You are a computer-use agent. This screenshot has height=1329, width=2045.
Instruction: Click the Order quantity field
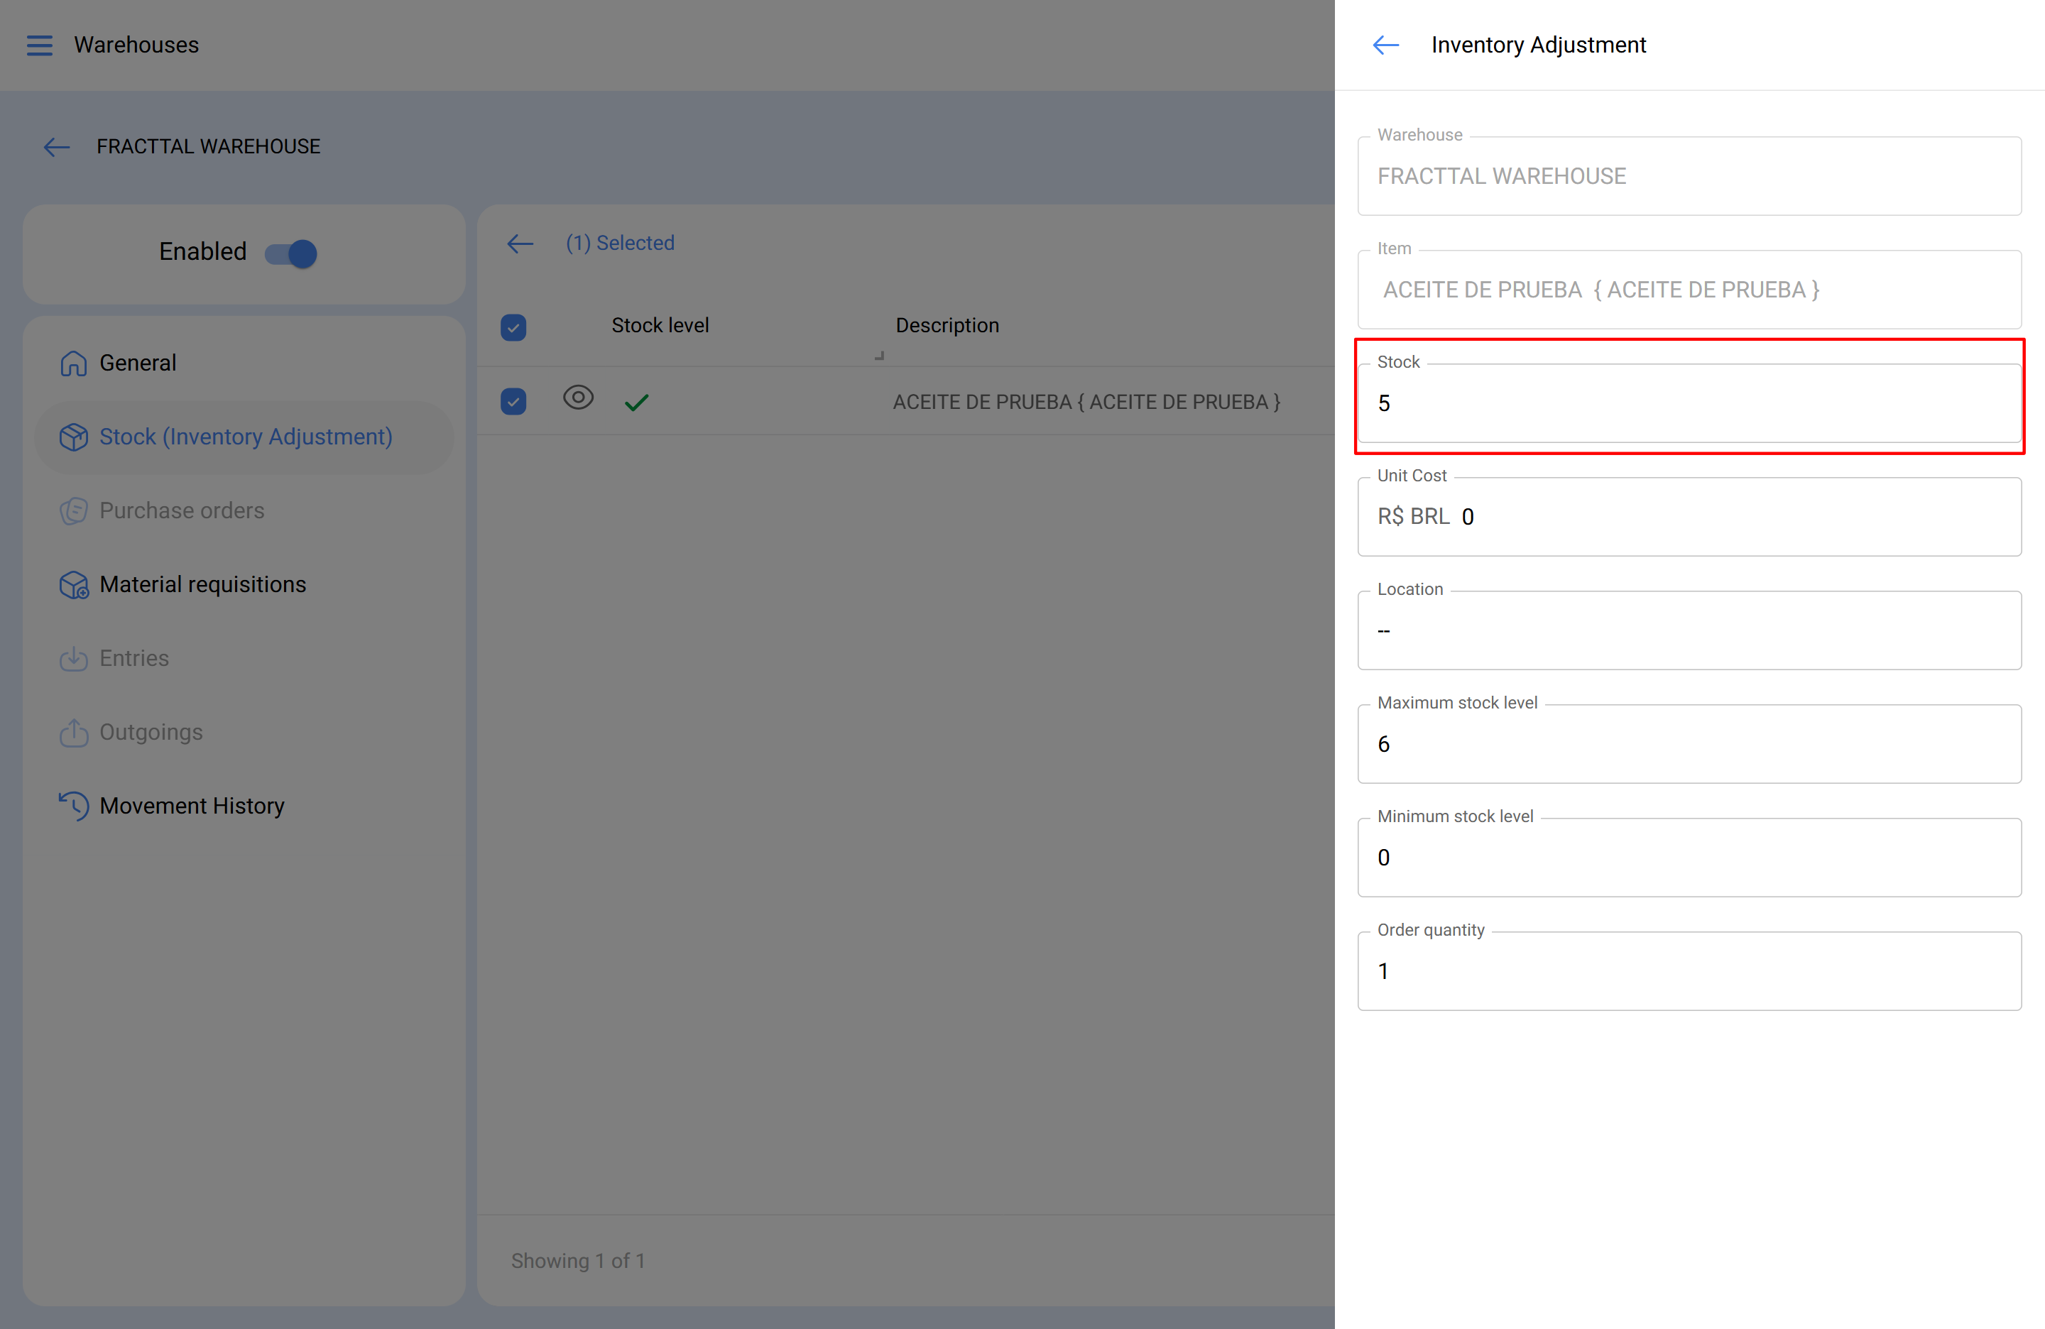click(1689, 970)
